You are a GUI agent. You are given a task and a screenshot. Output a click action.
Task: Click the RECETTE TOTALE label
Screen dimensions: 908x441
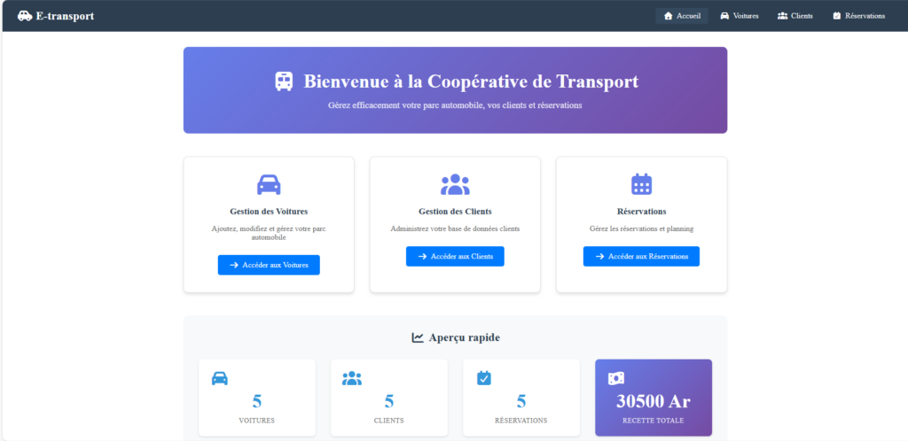[x=654, y=421]
